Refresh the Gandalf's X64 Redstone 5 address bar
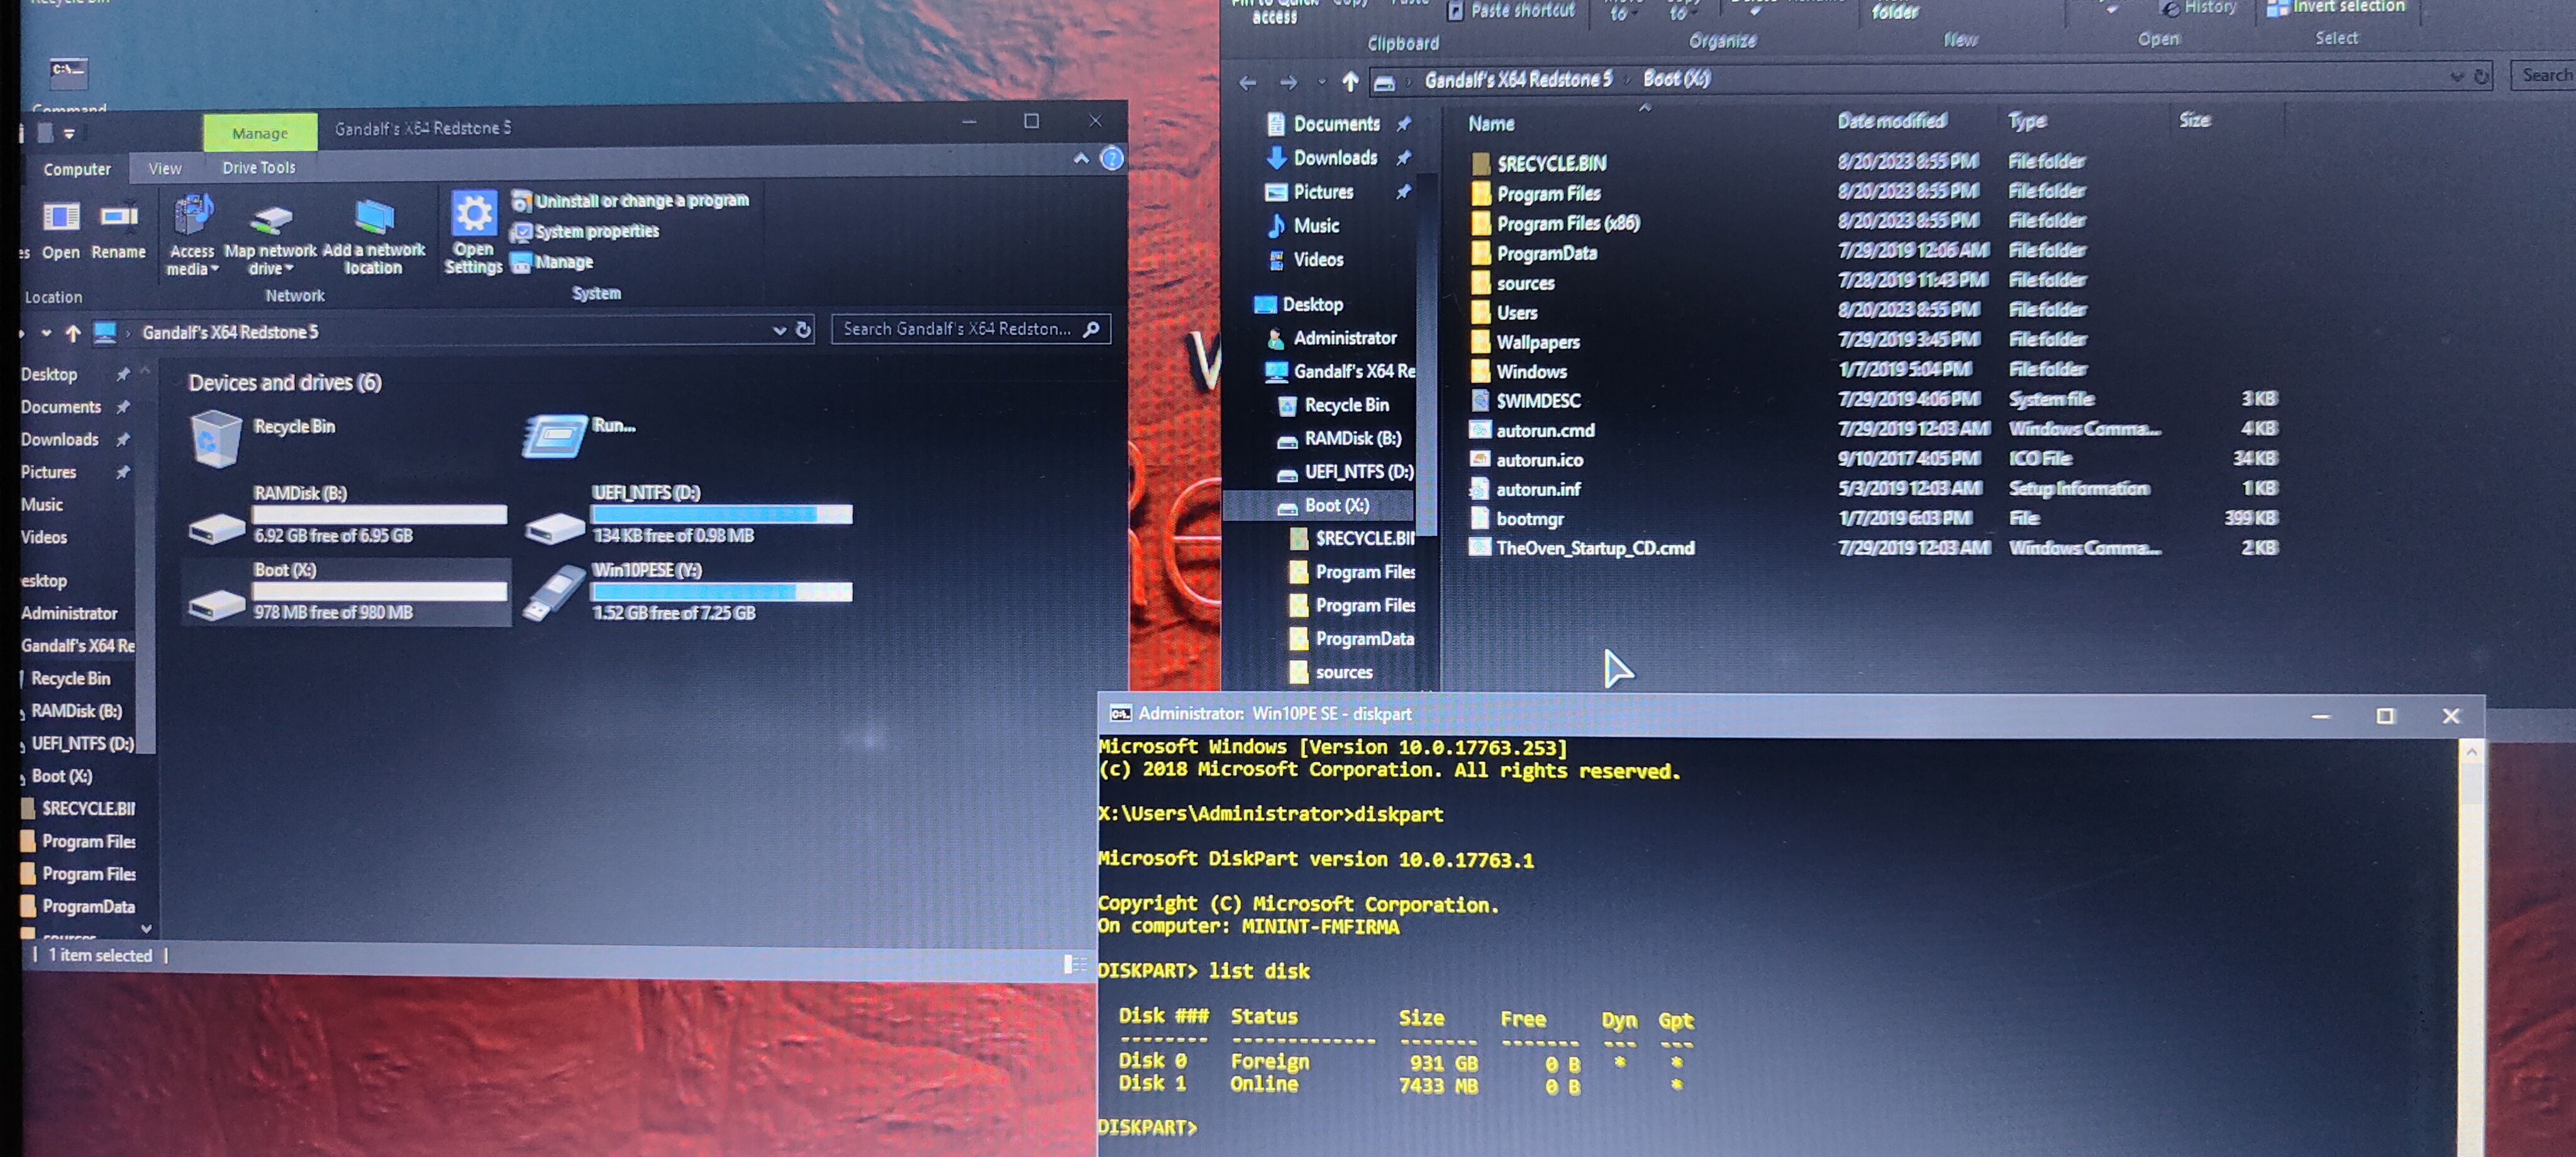Viewport: 2576px width, 1157px height. coord(803,329)
